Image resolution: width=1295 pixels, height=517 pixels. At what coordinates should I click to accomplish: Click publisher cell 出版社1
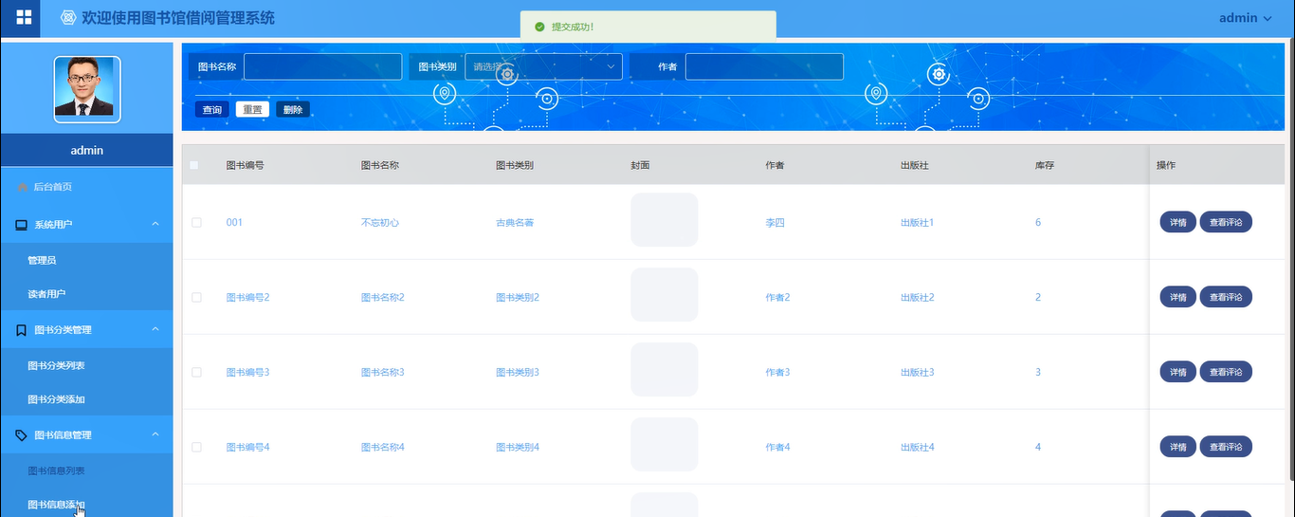[x=918, y=223]
